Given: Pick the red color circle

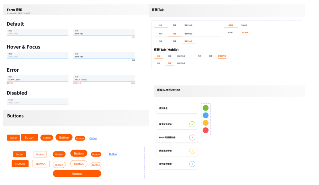Looking at the screenshot, I should 206,130.
